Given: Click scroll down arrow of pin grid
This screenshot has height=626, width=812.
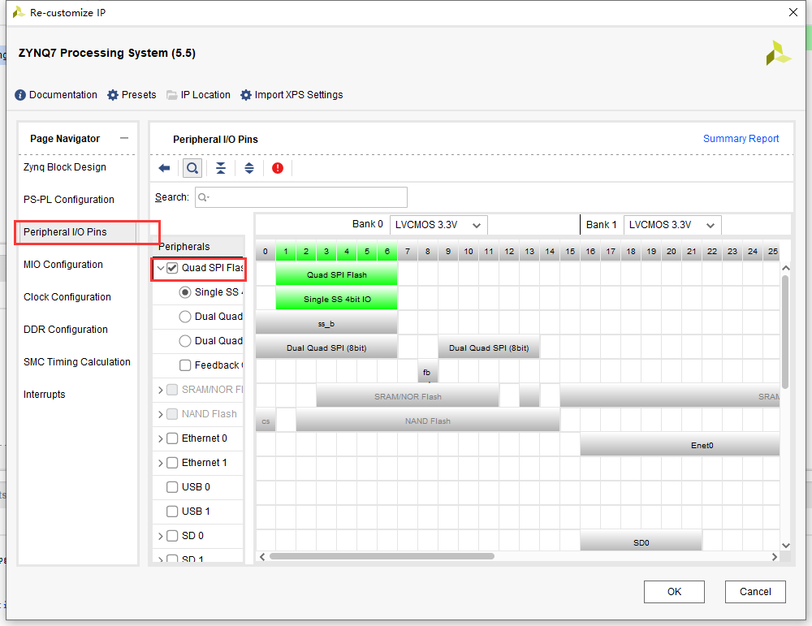Looking at the screenshot, I should [785, 546].
